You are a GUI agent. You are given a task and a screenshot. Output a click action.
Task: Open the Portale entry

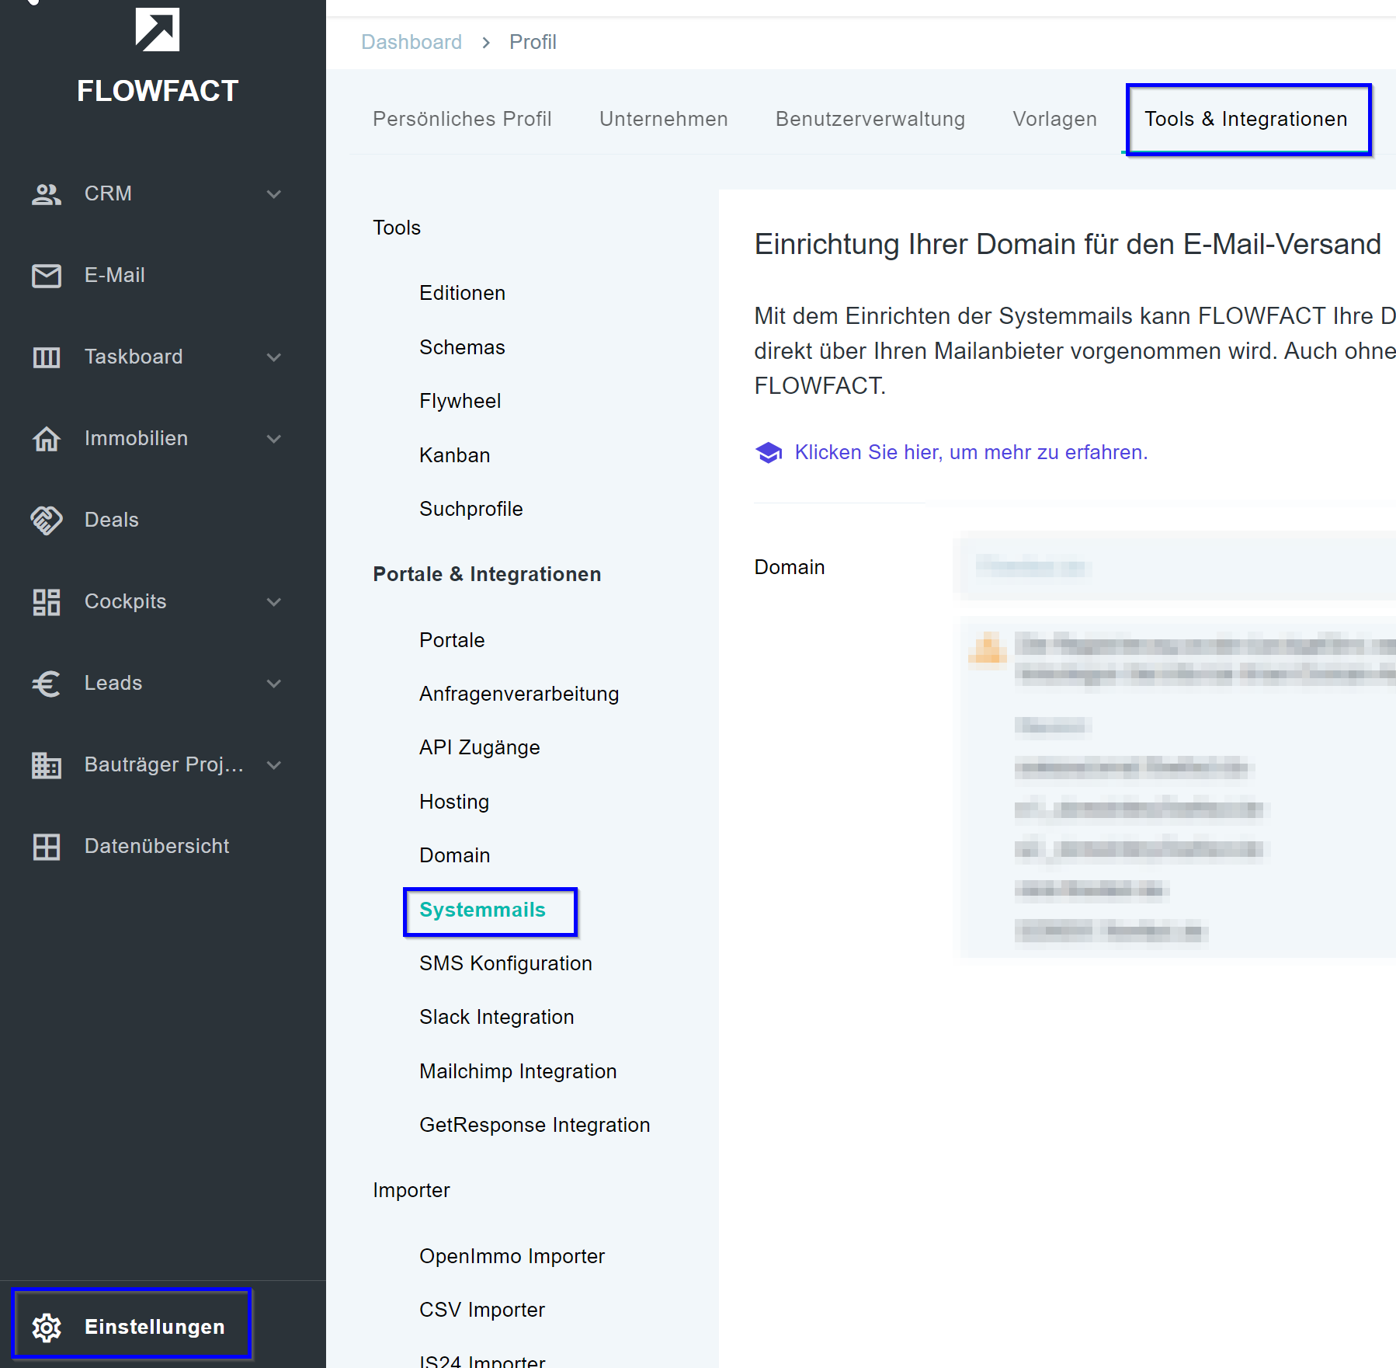[452, 640]
